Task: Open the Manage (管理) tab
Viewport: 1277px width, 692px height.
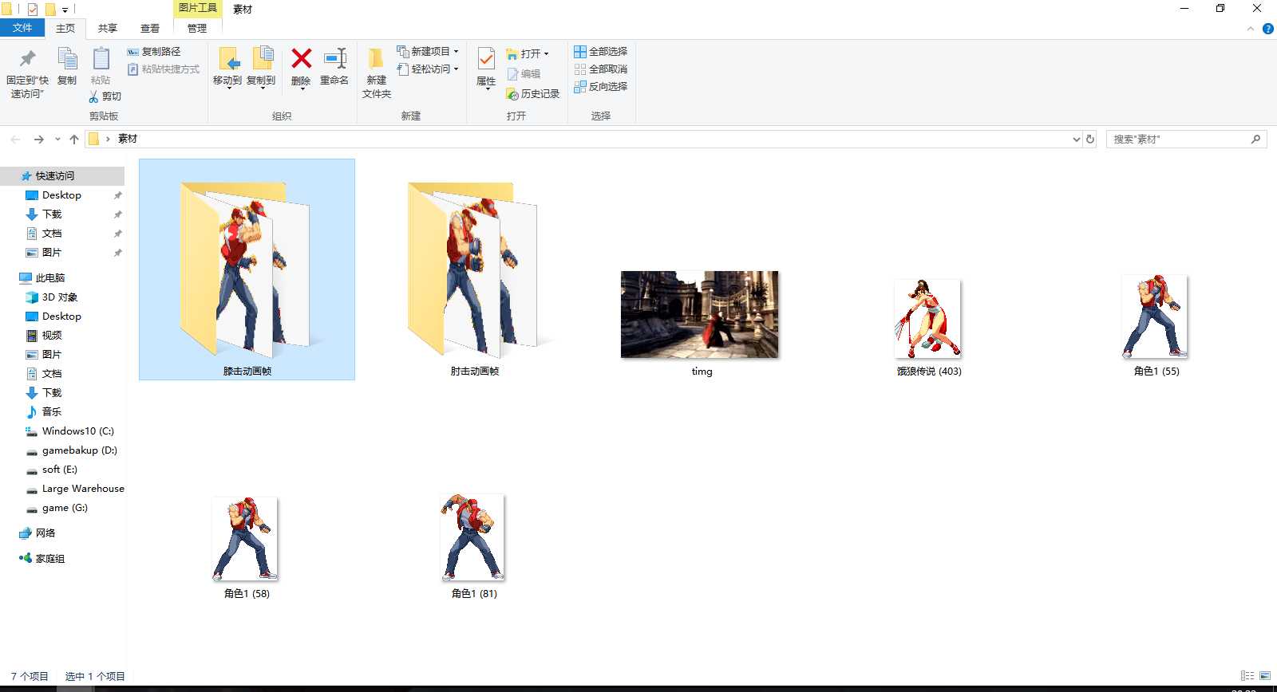Action: [x=197, y=29]
